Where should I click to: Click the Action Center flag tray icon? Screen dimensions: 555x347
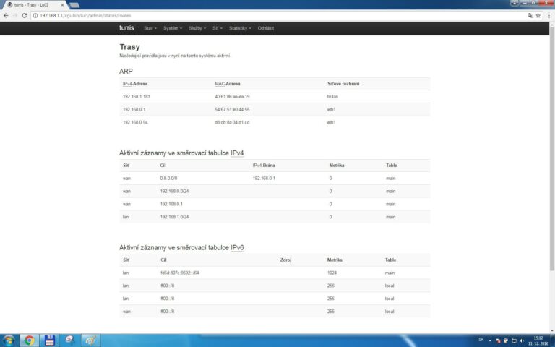[498, 340]
